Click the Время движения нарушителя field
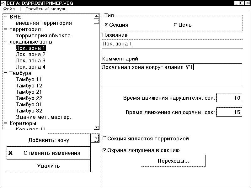Screen dimensions: 251x188 pos(229,97)
